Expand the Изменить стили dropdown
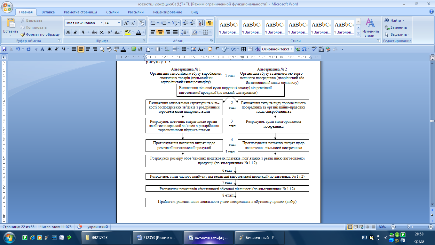This screenshot has height=245, width=435. (371, 28)
